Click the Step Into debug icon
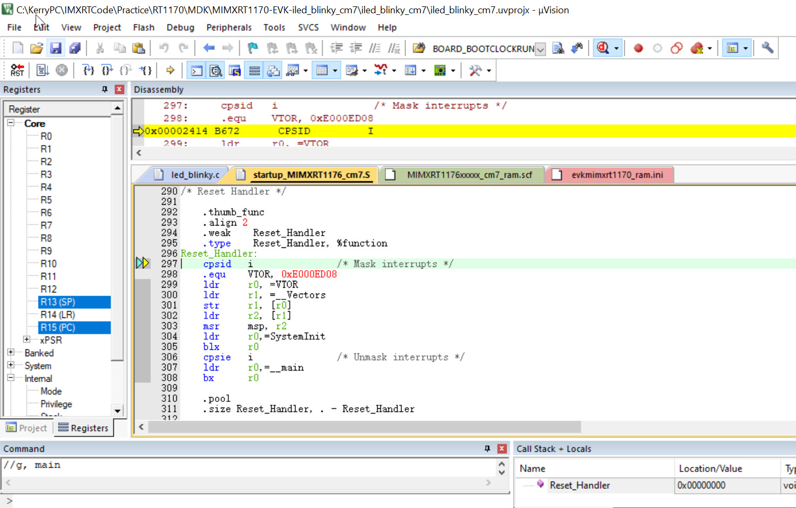This screenshot has height=508, width=796. tap(89, 70)
